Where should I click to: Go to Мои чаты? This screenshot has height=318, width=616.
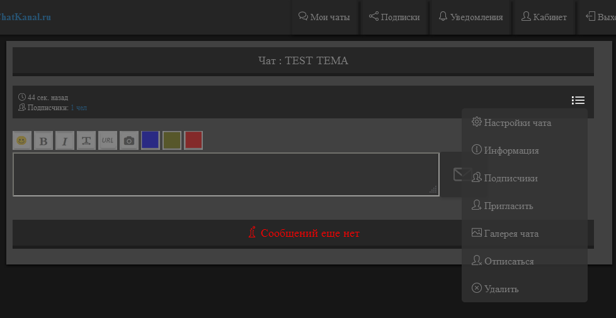pyautogui.click(x=324, y=17)
